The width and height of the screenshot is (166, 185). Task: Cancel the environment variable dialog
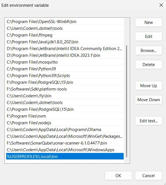tap(148, 175)
